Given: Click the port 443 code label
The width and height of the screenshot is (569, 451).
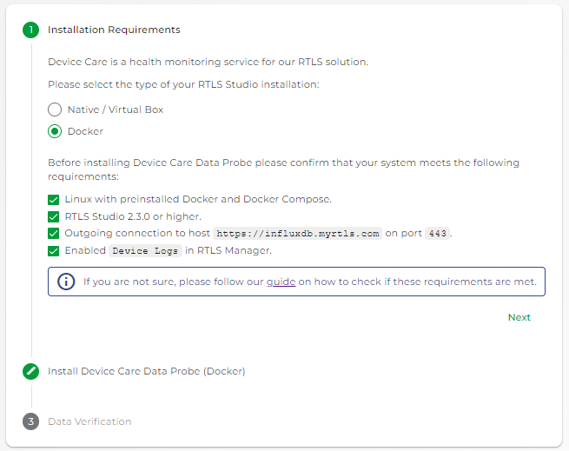Looking at the screenshot, I should 437,234.
